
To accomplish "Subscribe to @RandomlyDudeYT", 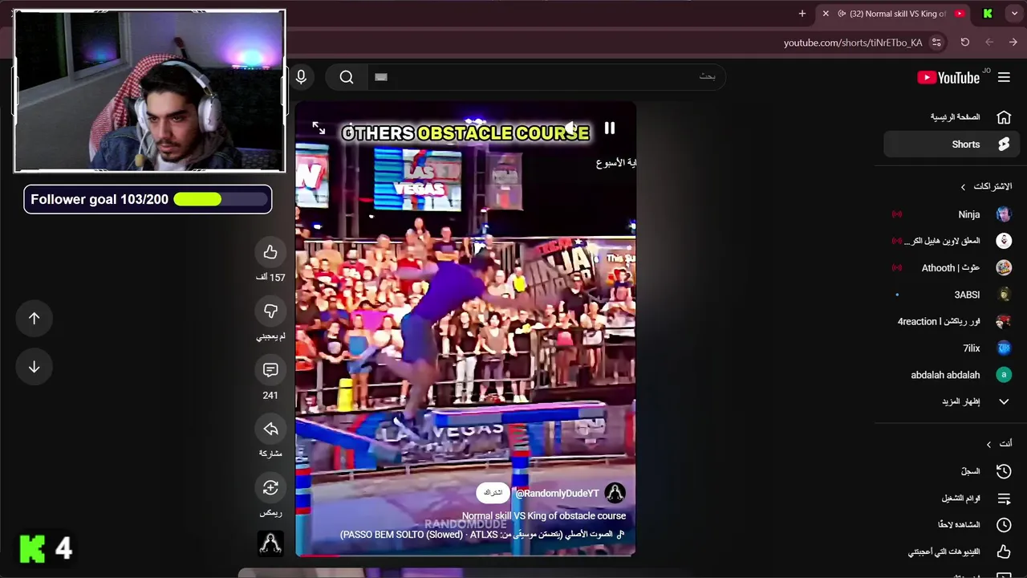I will (x=493, y=493).
